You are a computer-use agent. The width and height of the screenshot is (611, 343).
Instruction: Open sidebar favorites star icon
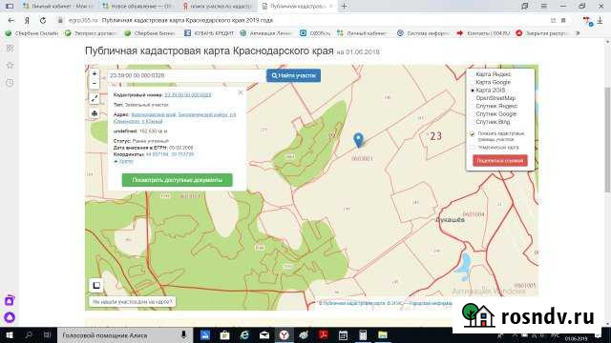pyautogui.click(x=11, y=66)
